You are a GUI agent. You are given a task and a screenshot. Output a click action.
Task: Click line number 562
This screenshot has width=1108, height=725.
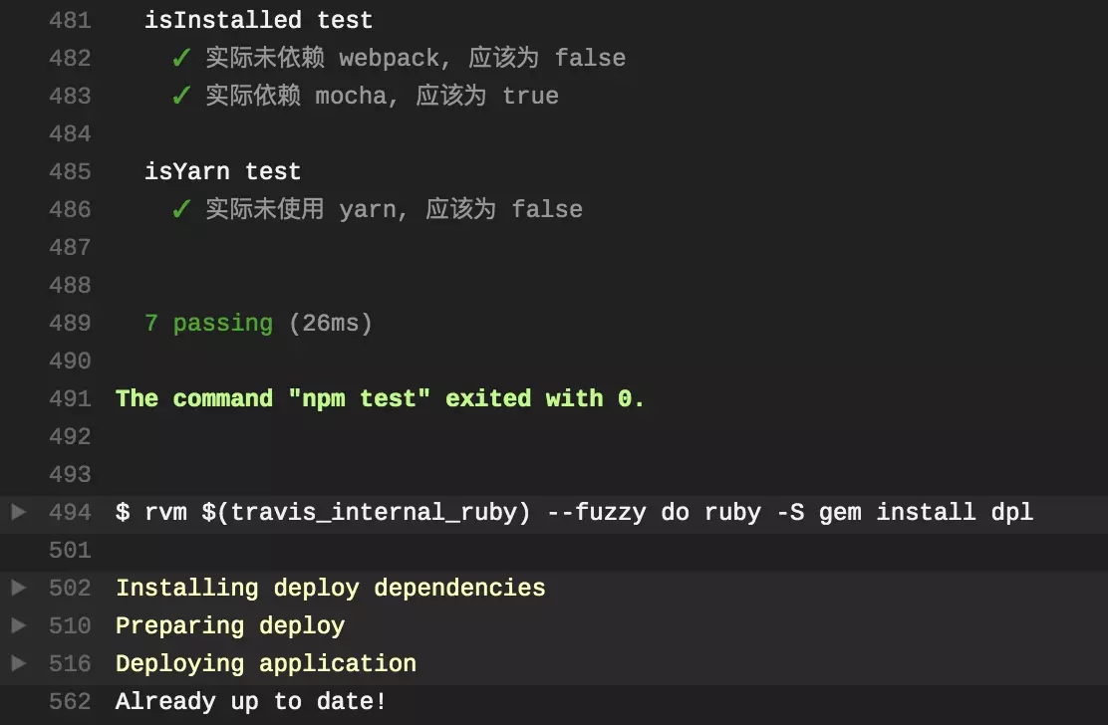click(x=70, y=701)
